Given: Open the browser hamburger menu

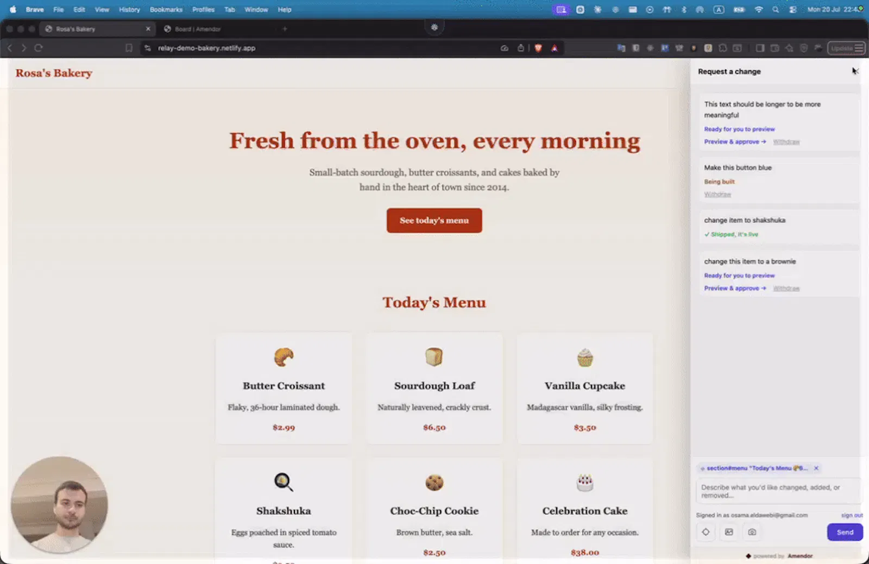Looking at the screenshot, I should pos(859,48).
